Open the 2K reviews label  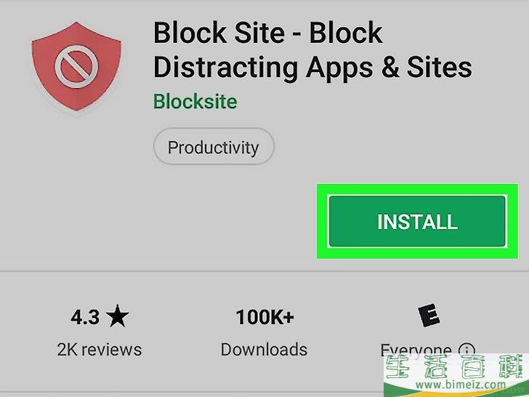click(x=99, y=350)
